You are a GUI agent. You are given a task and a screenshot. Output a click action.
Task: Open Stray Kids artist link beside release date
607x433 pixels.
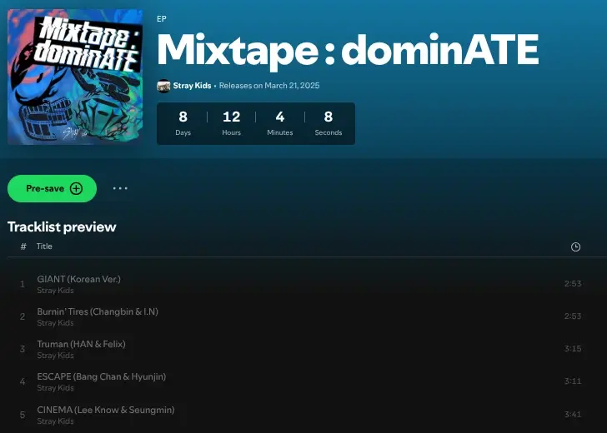192,86
